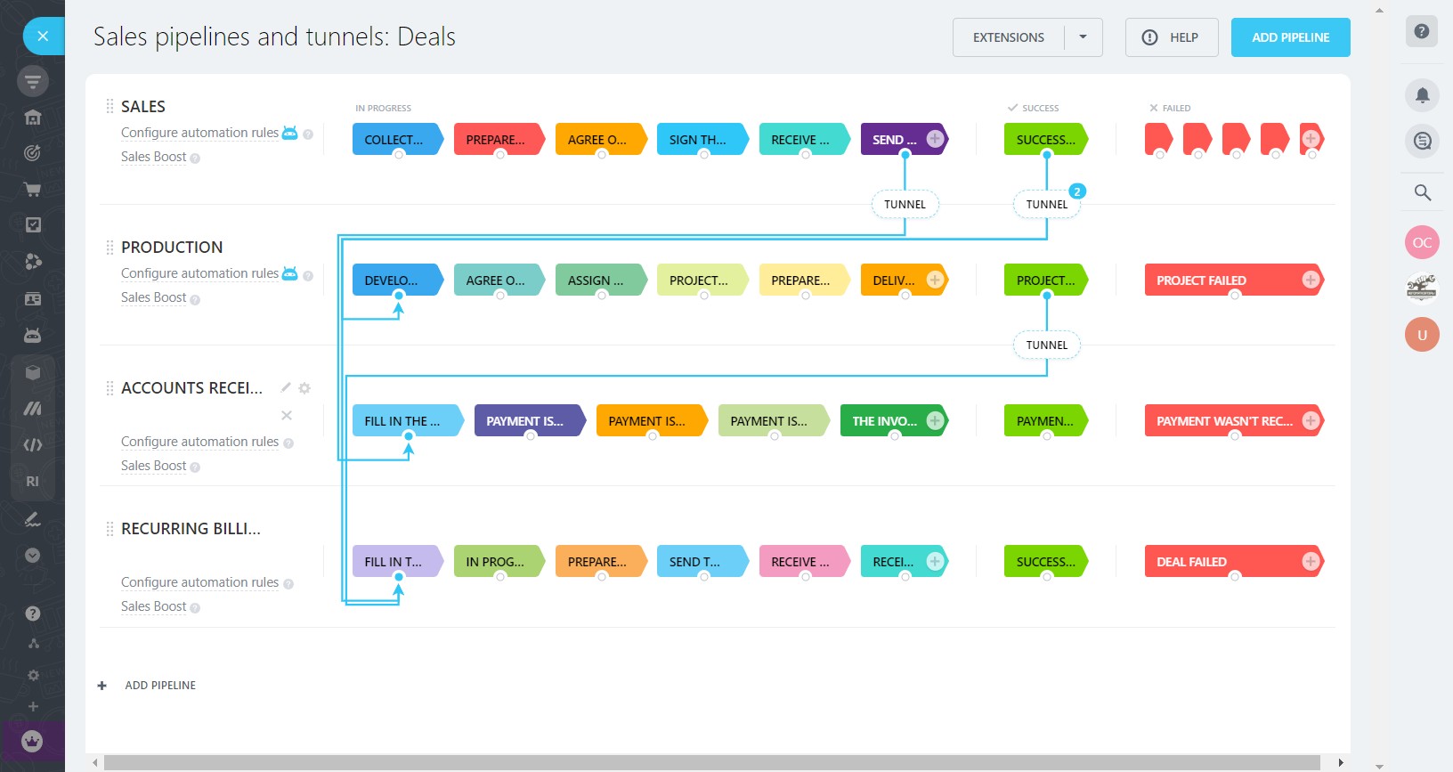1453x772 pixels.
Task: Open the shopping cart icon in left sidebar
Action: click(x=32, y=190)
